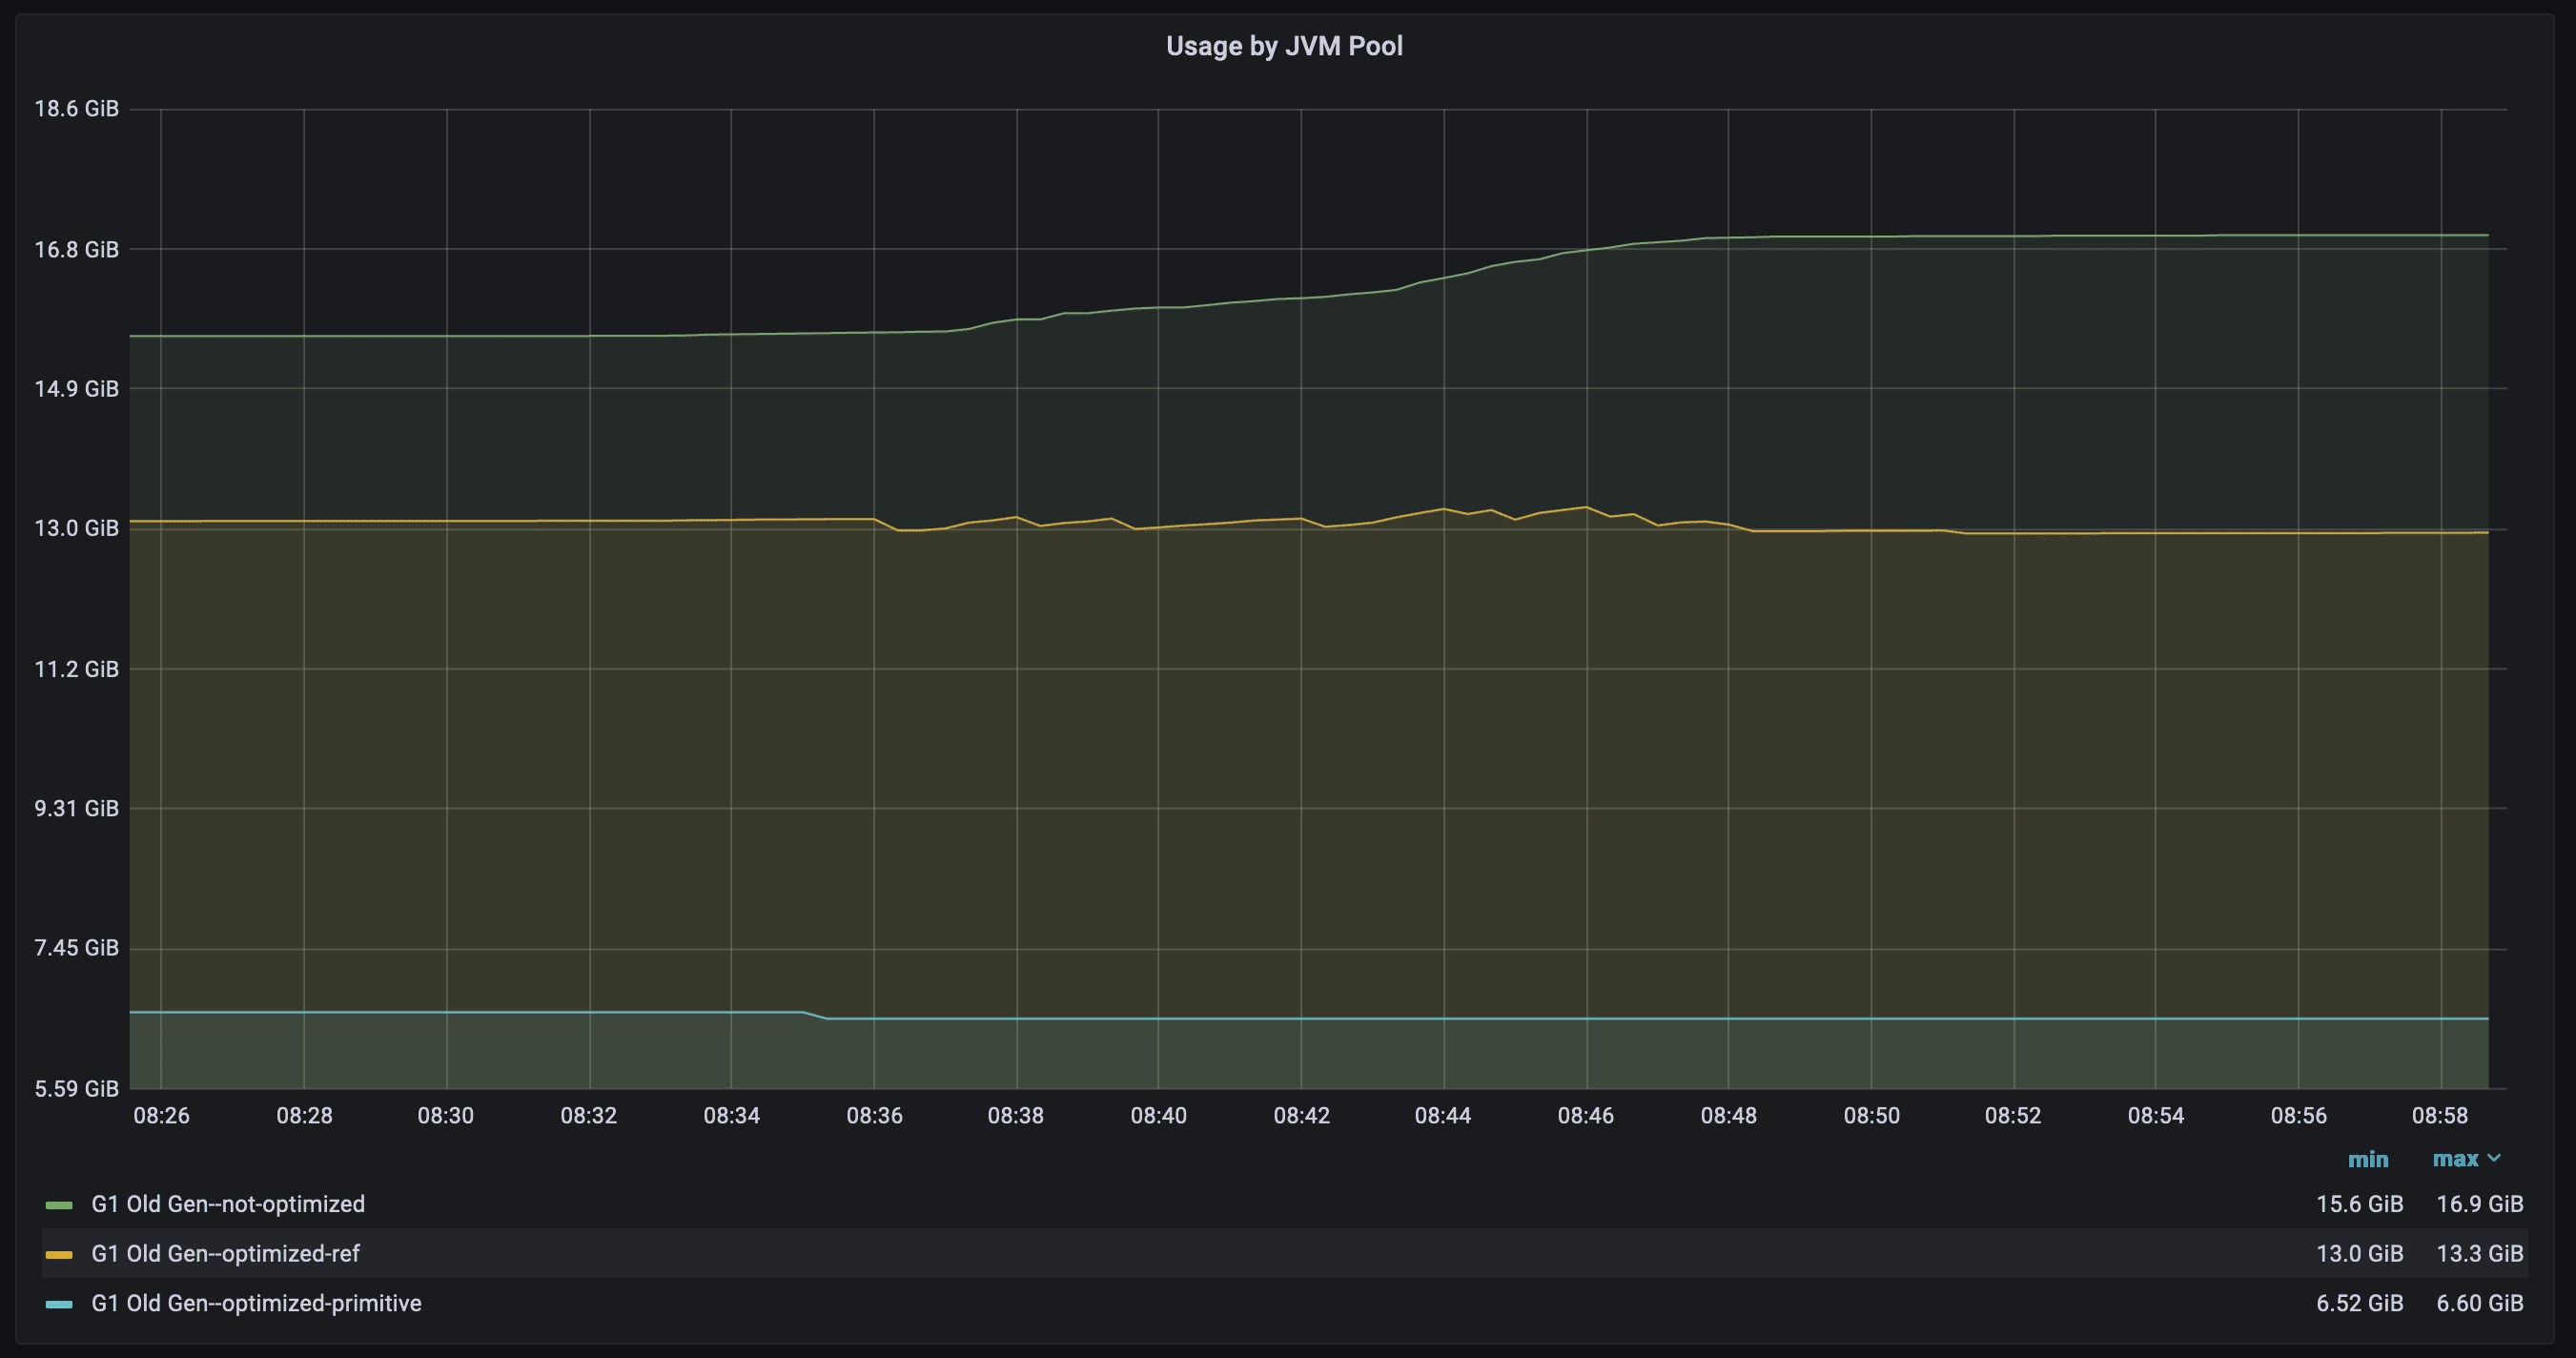Click the 08:58 time axis label
2576x1358 pixels.
(2439, 1116)
